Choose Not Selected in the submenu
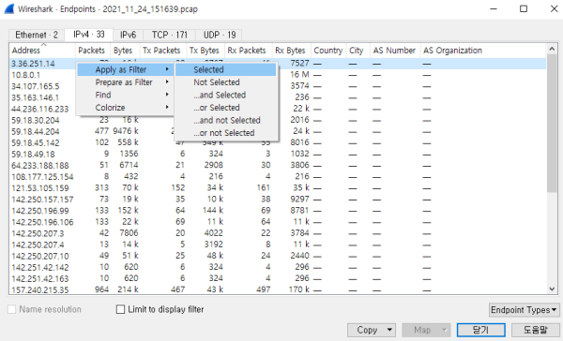This screenshot has height=341, width=563. (x=226, y=82)
